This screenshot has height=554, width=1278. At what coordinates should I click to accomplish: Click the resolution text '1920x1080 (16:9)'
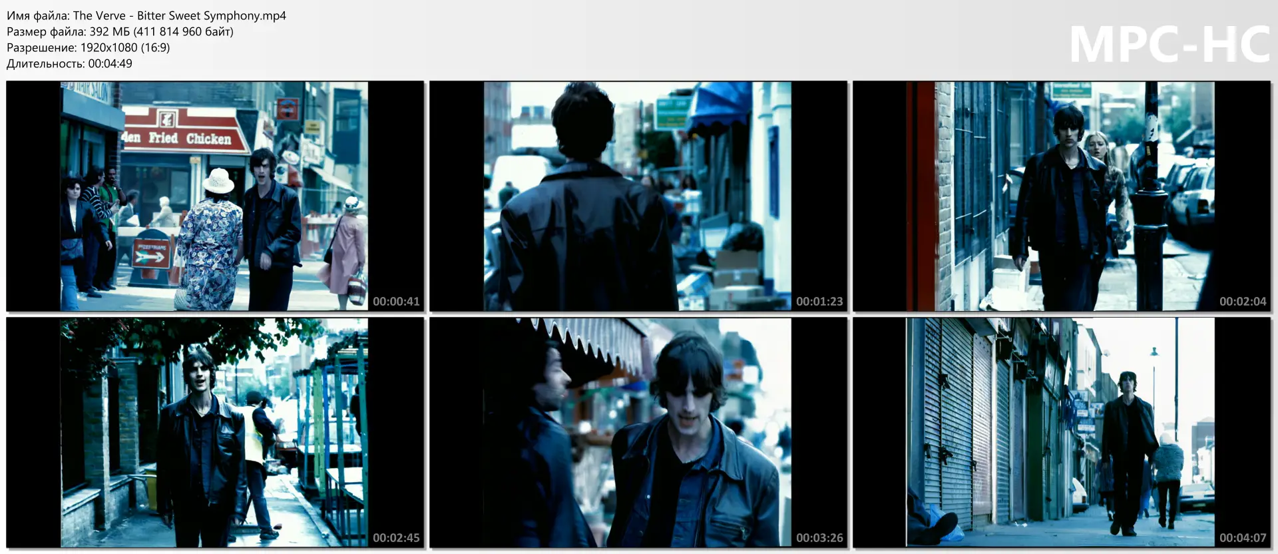tap(125, 47)
